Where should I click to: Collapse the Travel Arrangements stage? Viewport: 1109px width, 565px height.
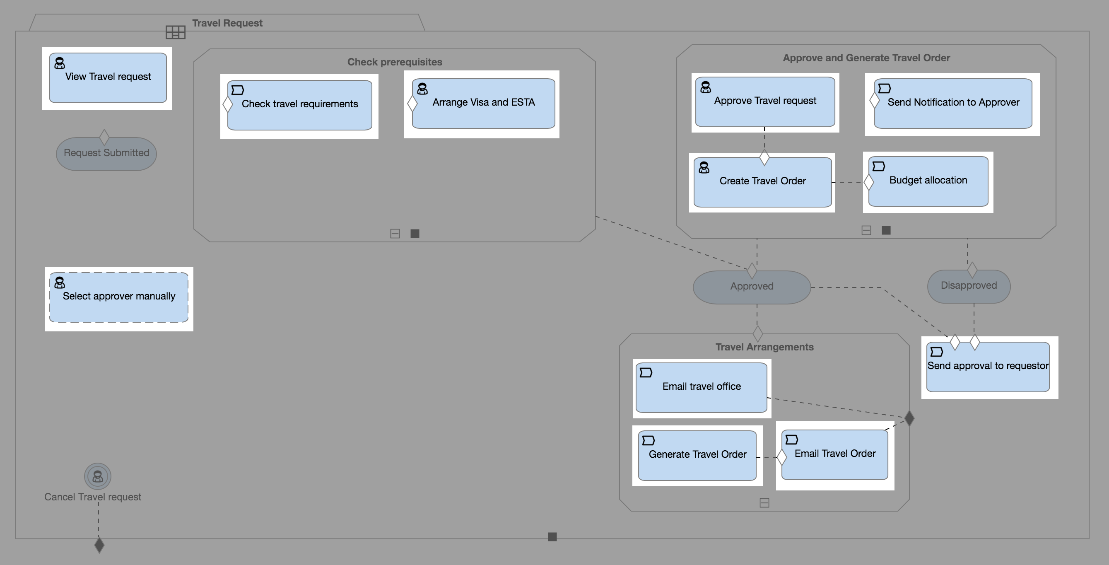click(x=764, y=502)
